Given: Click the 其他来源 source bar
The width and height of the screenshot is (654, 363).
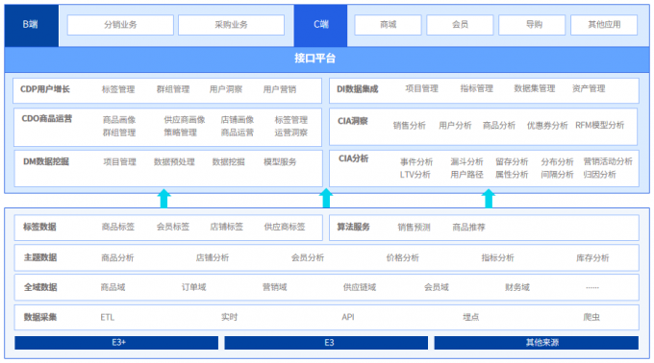Looking at the screenshot, I should pyautogui.click(x=537, y=343).
